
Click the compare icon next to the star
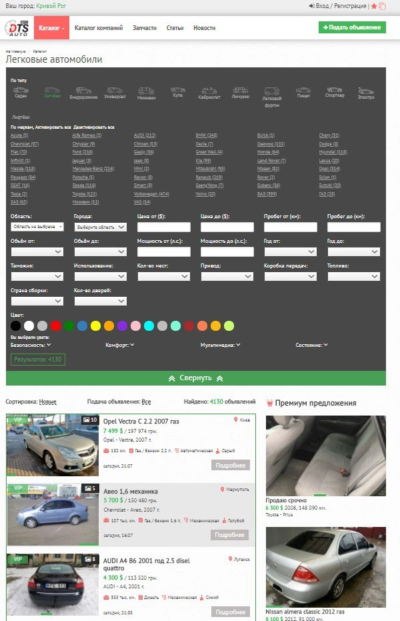point(382,6)
